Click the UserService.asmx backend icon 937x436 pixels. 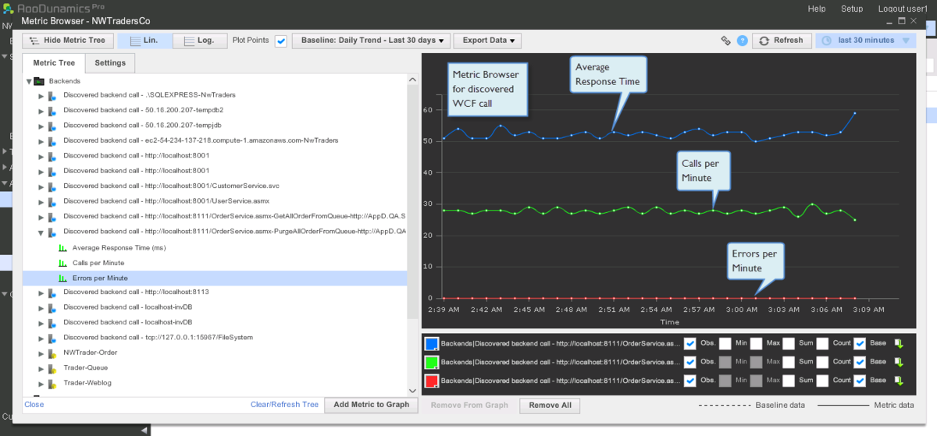51,202
